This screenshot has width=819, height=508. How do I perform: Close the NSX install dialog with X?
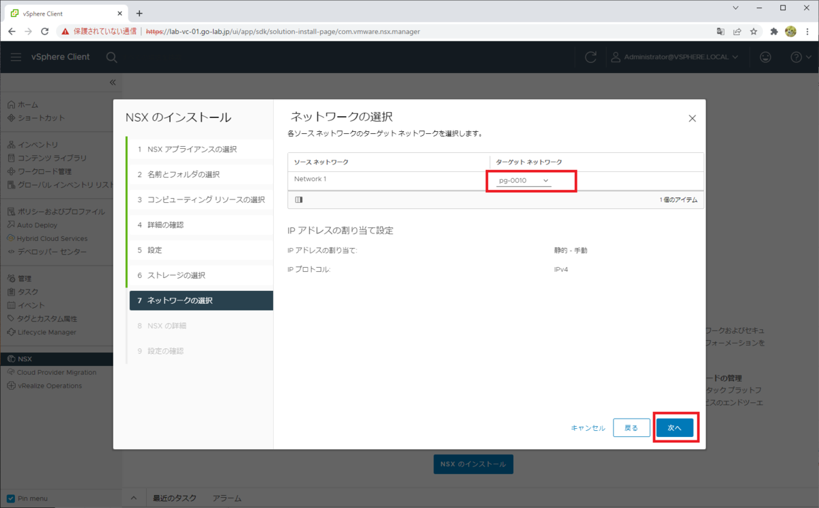pyautogui.click(x=692, y=118)
